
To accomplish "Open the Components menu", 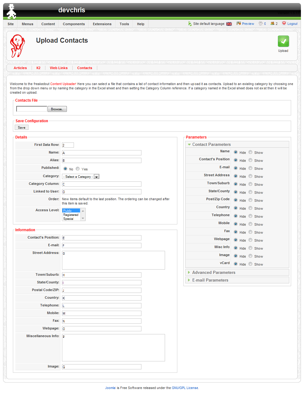I will coord(74,24).
